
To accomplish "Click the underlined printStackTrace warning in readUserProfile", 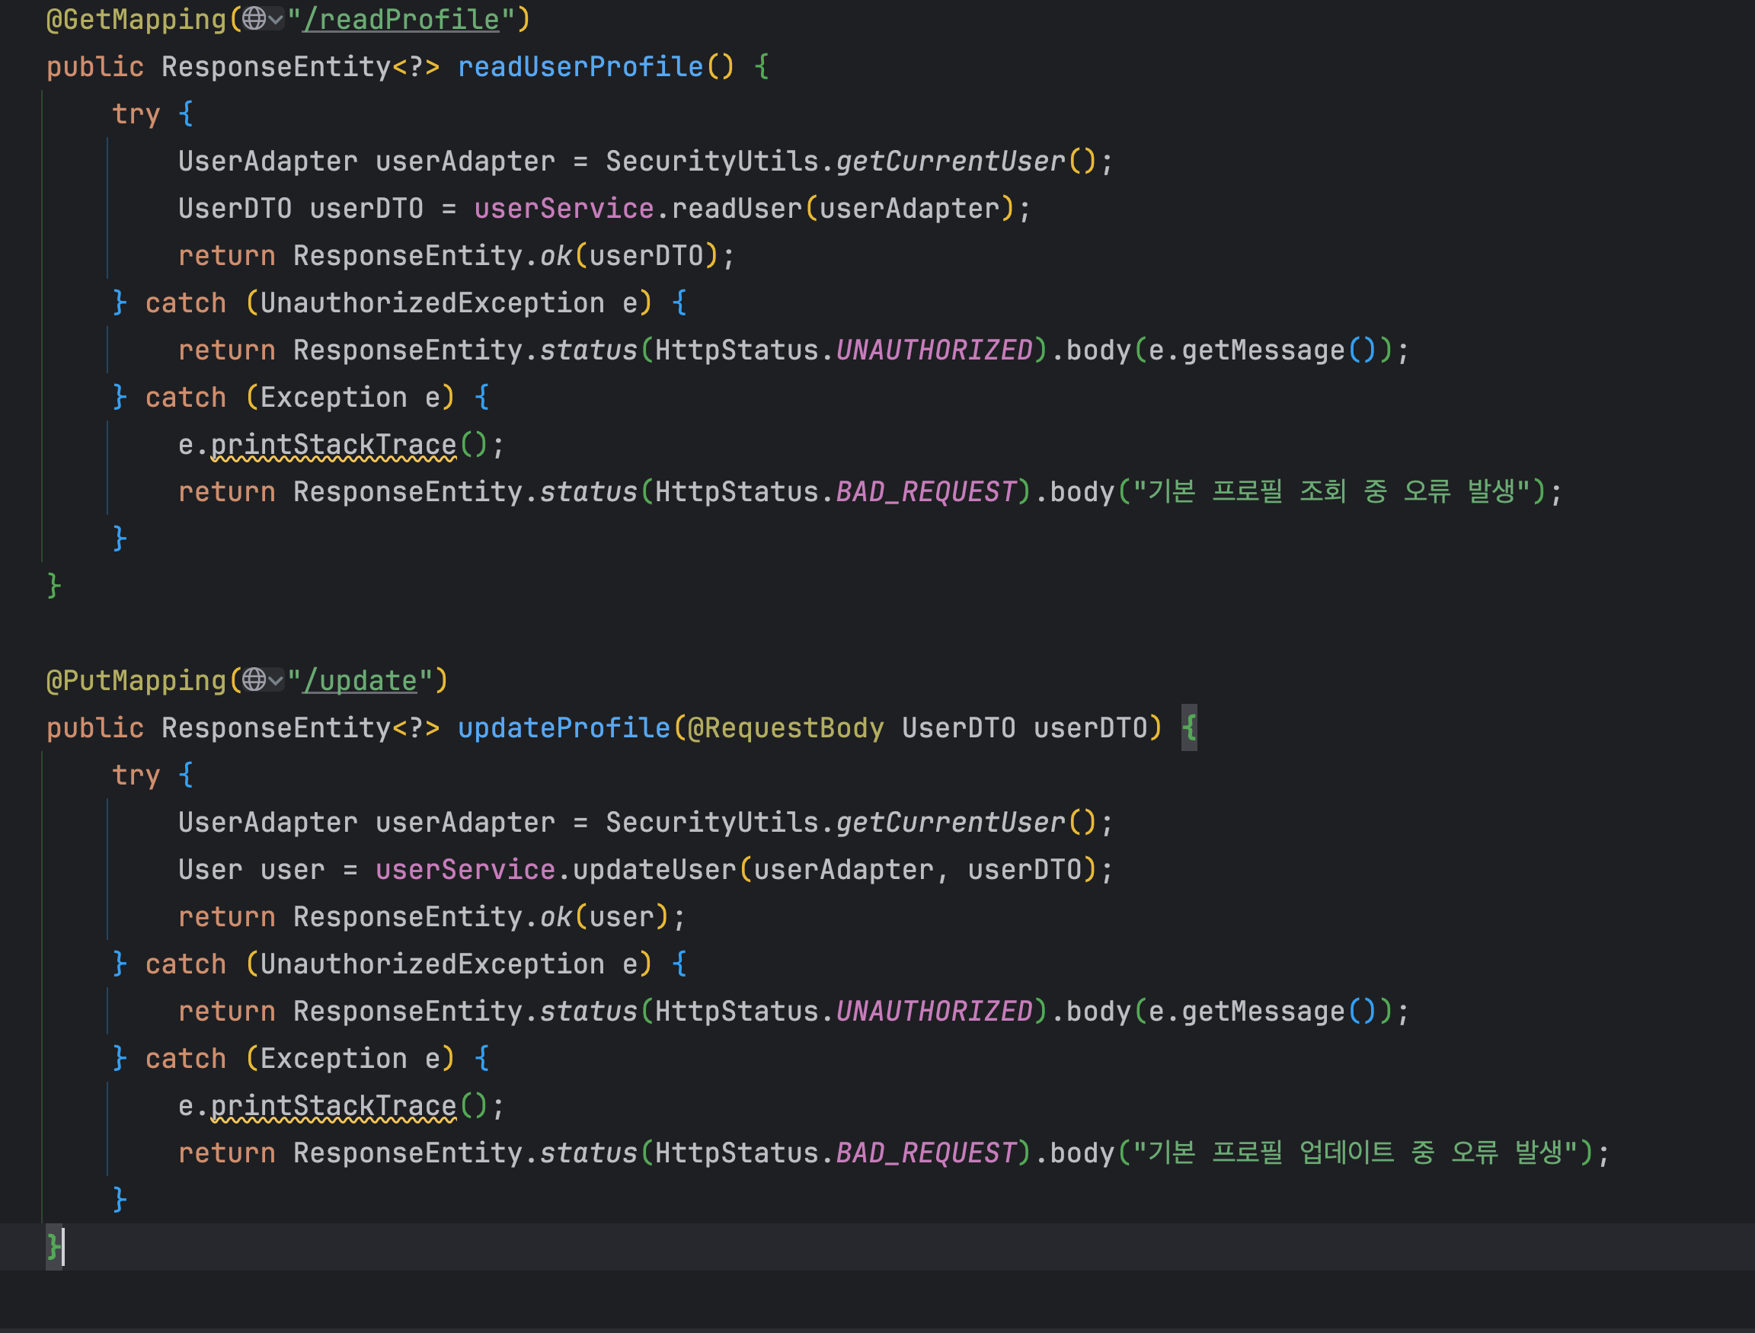I will tap(333, 445).
